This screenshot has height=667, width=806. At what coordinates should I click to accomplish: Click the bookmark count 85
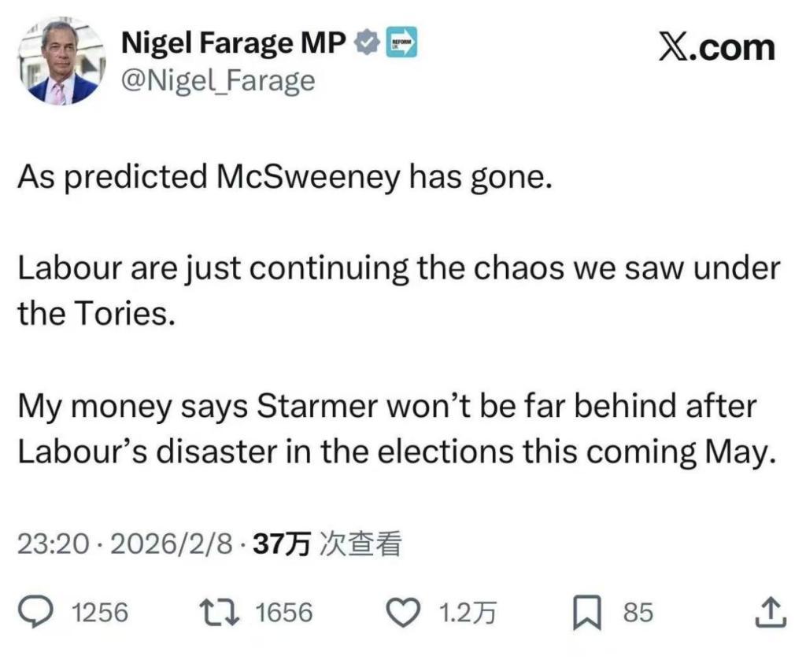coord(637,611)
